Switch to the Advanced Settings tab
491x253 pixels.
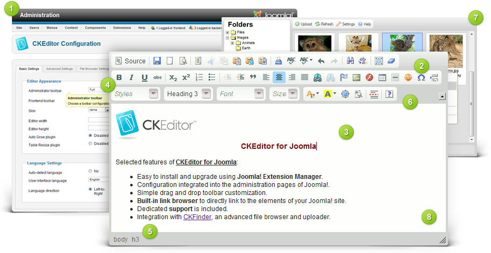tap(60, 69)
